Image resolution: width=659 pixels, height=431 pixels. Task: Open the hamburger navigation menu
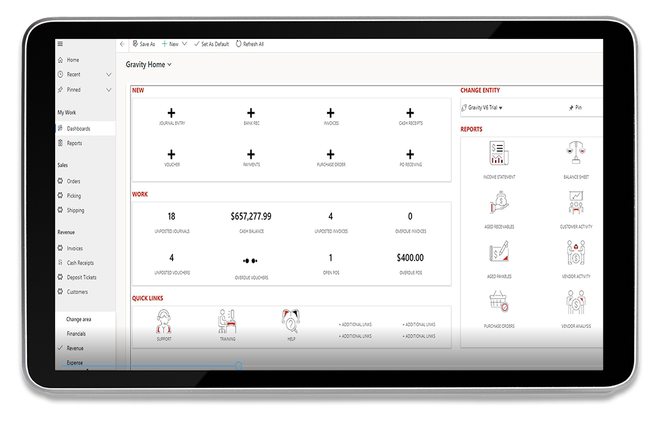(60, 44)
